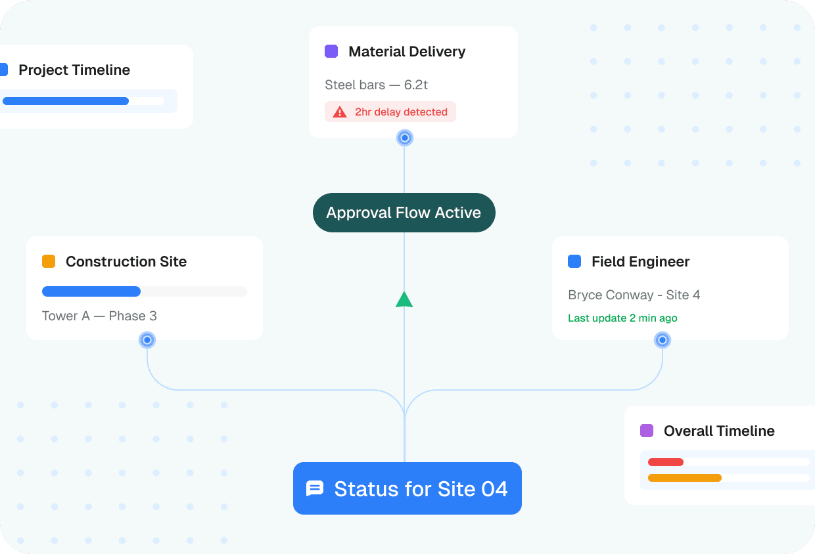Select the Overall Timeline heading
Viewport: 815px width, 554px height.
tap(719, 431)
